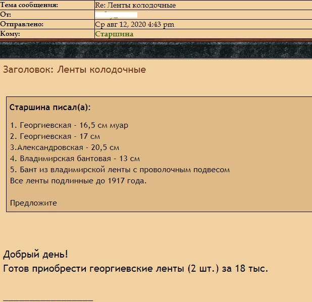Click the sentence Все ленты подлинные до 1917 года
The height and width of the screenshot is (302, 312).
[78, 181]
